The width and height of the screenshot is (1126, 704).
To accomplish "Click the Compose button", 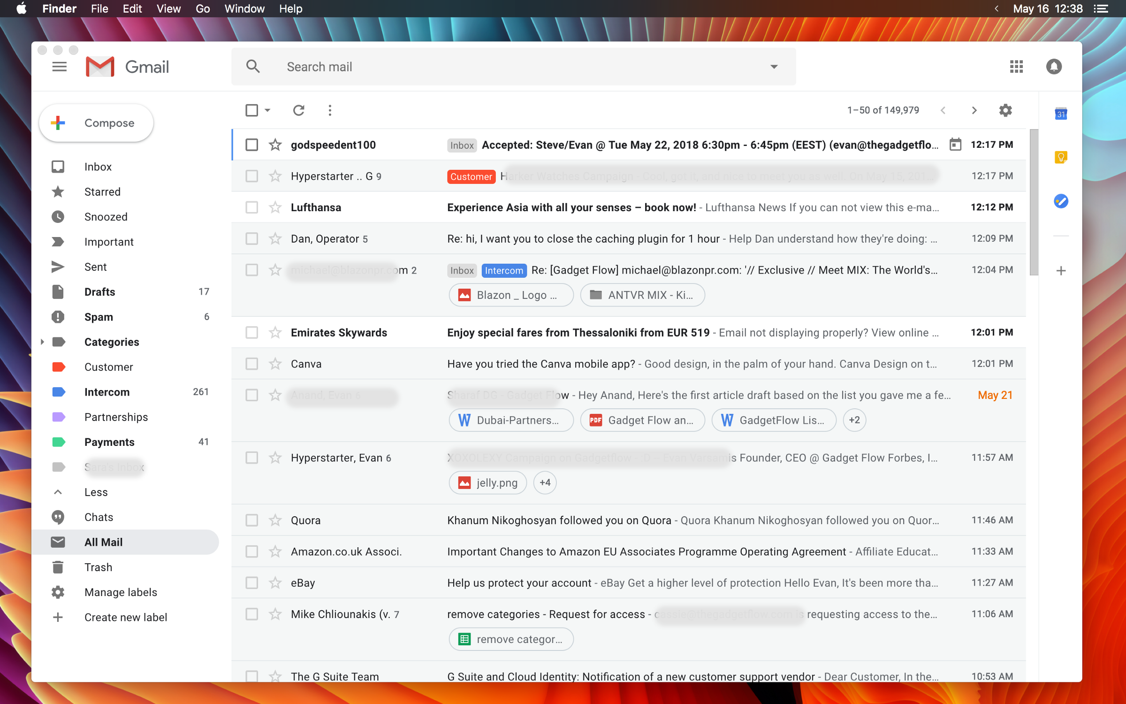I will coord(97,123).
